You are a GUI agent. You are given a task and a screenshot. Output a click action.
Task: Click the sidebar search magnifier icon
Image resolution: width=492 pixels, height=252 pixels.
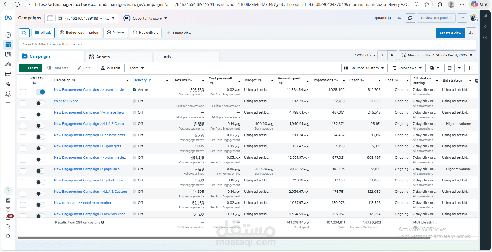(x=8, y=227)
